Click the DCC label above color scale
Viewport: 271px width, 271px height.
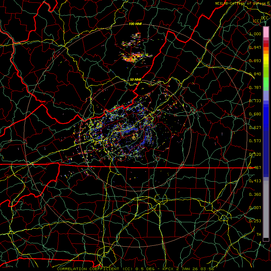click(x=264, y=18)
